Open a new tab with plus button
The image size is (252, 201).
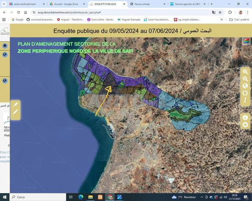212,4
